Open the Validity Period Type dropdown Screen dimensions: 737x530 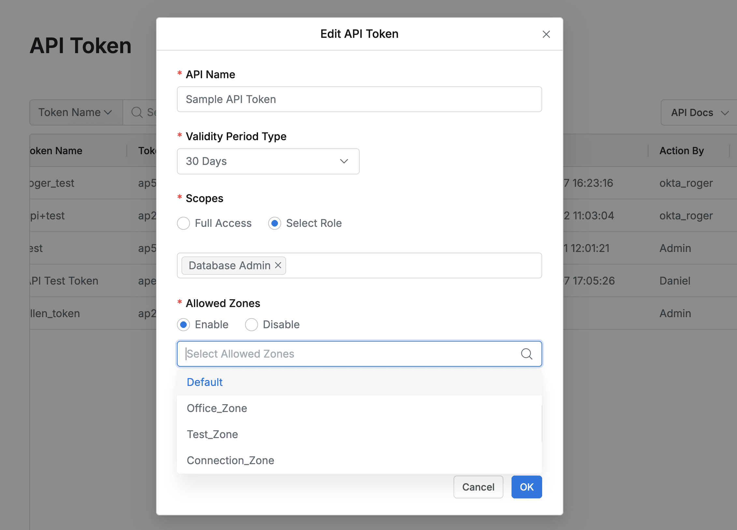pos(268,161)
